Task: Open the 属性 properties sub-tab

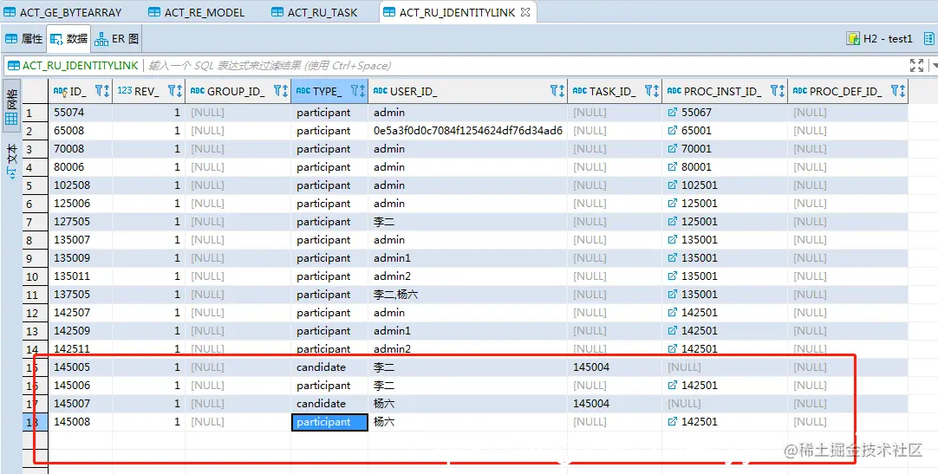Action: [24, 39]
